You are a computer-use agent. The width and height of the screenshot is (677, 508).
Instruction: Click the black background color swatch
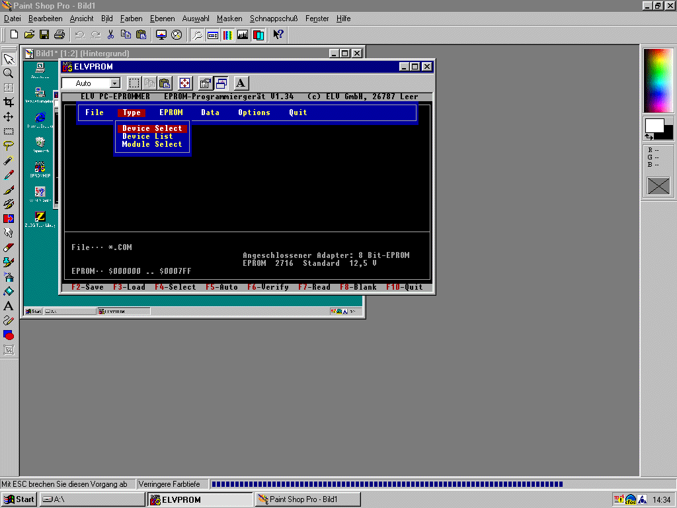pyautogui.click(x=668, y=133)
